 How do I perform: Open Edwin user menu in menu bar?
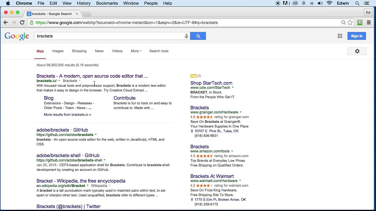click(x=343, y=3)
